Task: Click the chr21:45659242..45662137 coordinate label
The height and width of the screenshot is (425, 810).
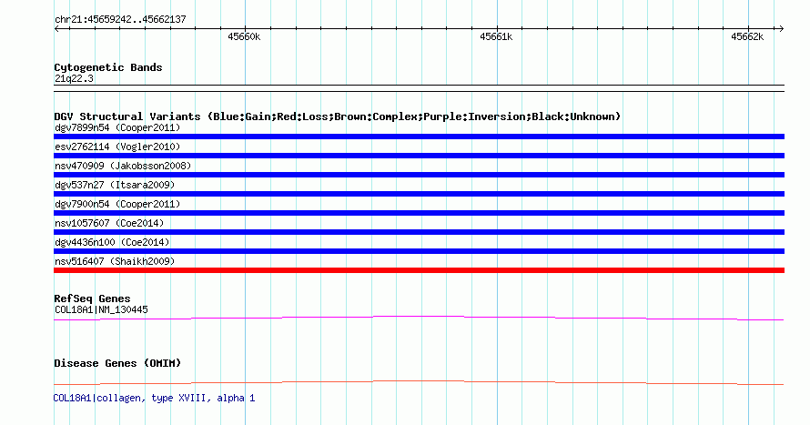Action: [120, 20]
